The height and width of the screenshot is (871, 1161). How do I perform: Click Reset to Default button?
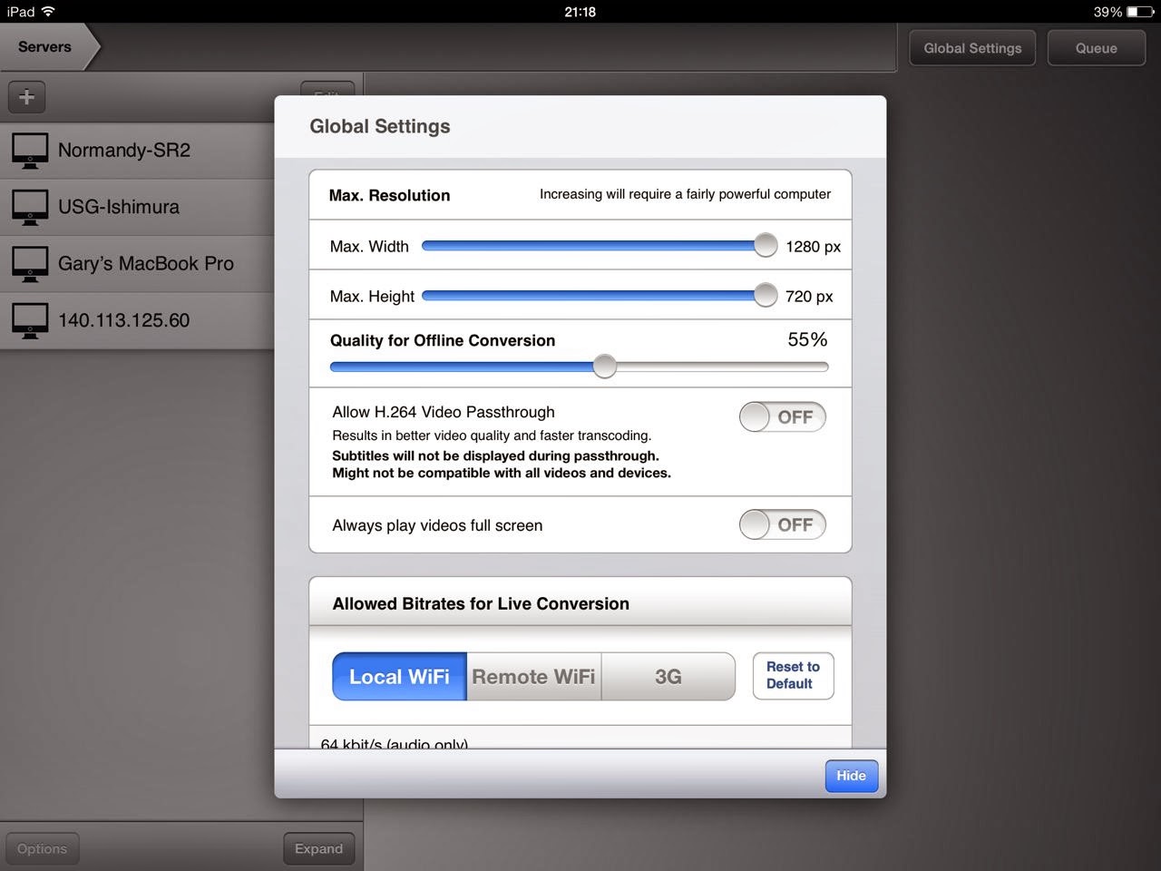[793, 676]
